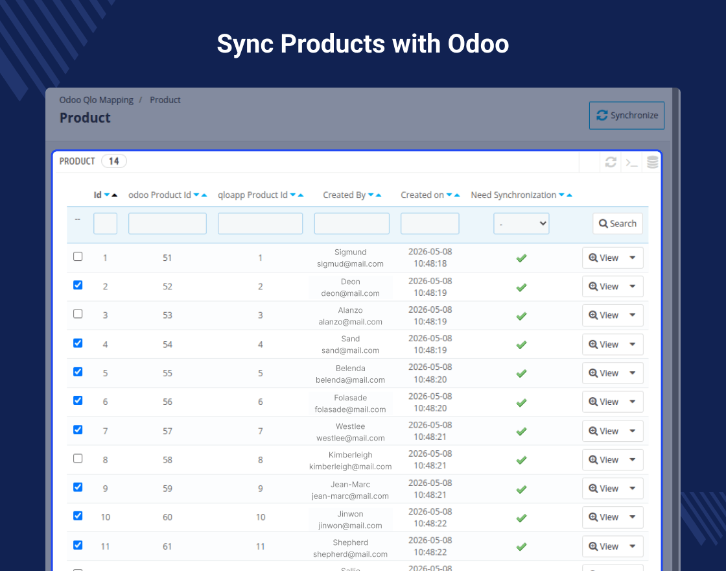This screenshot has width=726, height=571.
Task: Uncheck checkbox for product Id 2
Action: [x=78, y=285]
